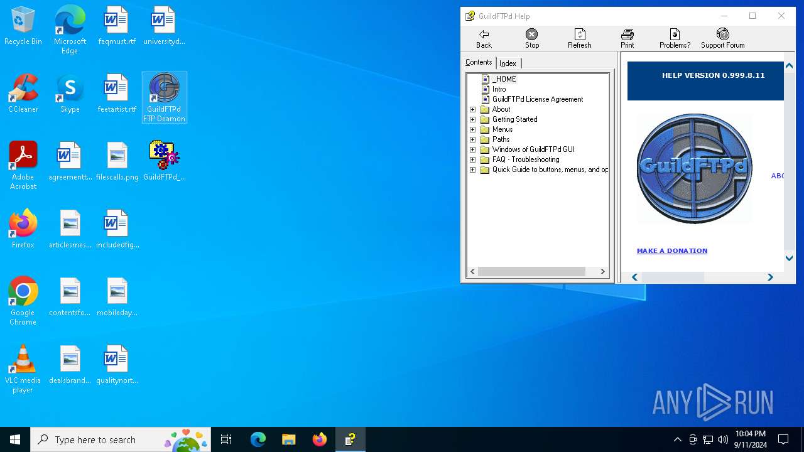Screen dimensions: 804x452
Task: Select the CCleaner desktop shortcut
Action: tap(23, 94)
